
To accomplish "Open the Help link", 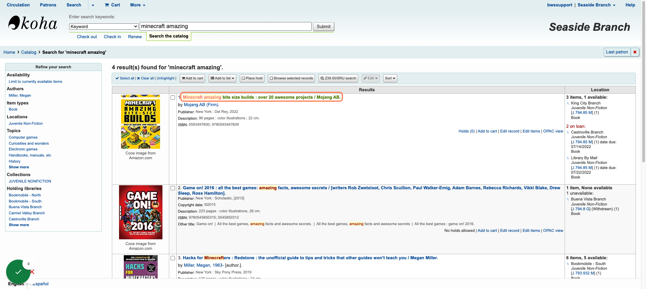I will click(x=630, y=5).
